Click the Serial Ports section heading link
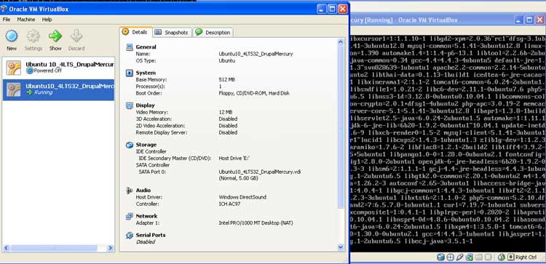This screenshot has height=264, width=546. click(x=151, y=235)
